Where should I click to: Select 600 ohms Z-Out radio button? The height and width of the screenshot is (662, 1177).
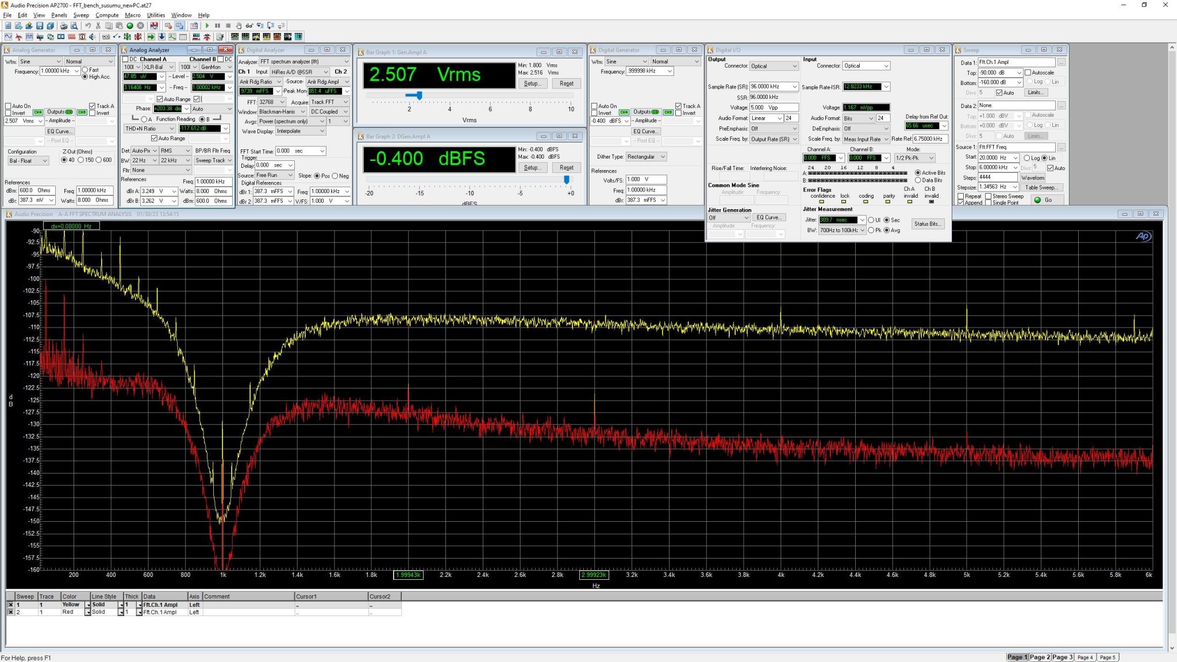pos(99,160)
